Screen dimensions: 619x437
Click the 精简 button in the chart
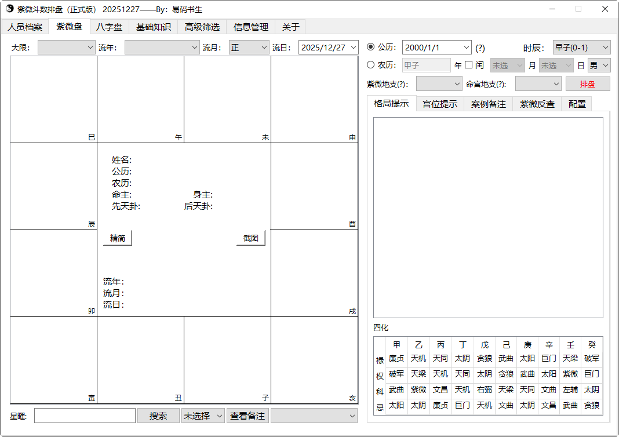[x=118, y=238]
